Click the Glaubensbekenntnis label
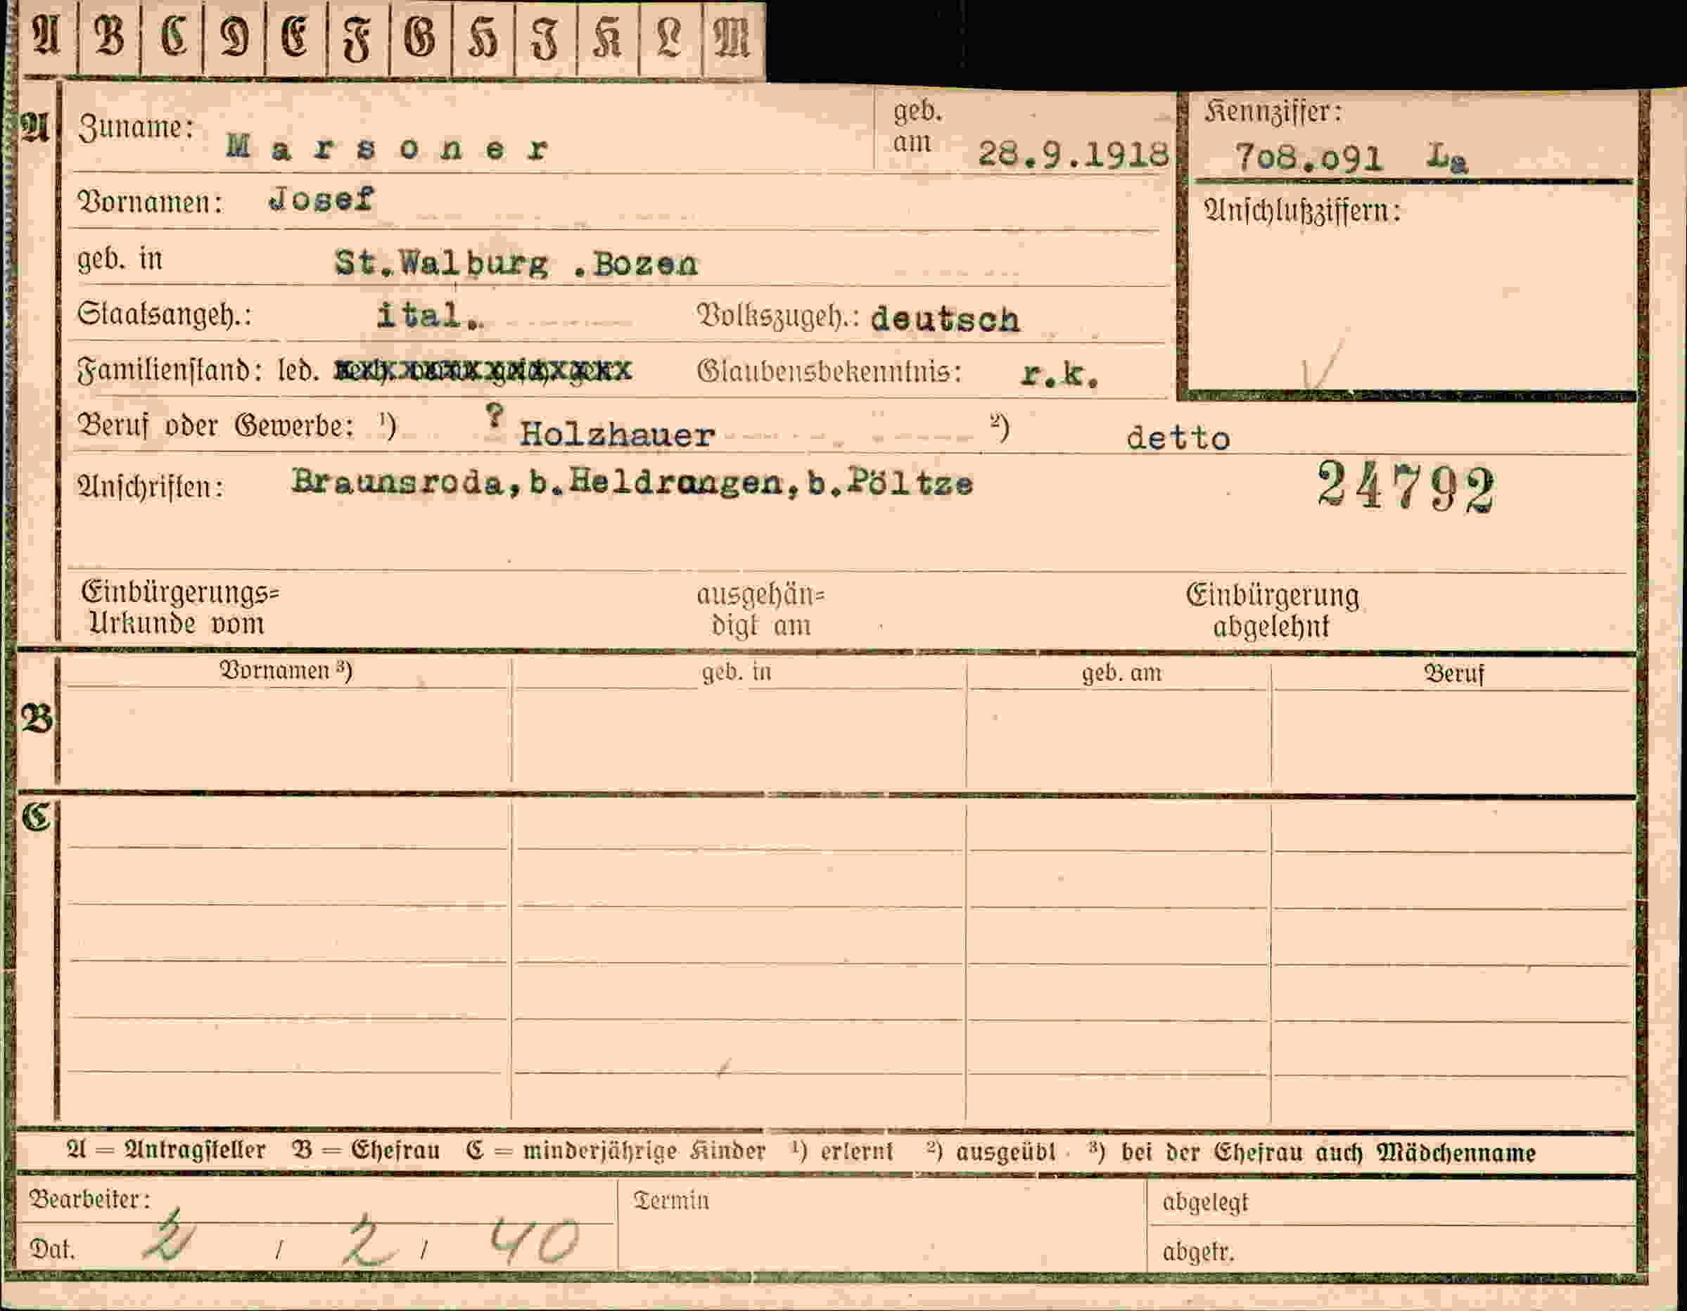This screenshot has width=1687, height=1311. click(829, 372)
